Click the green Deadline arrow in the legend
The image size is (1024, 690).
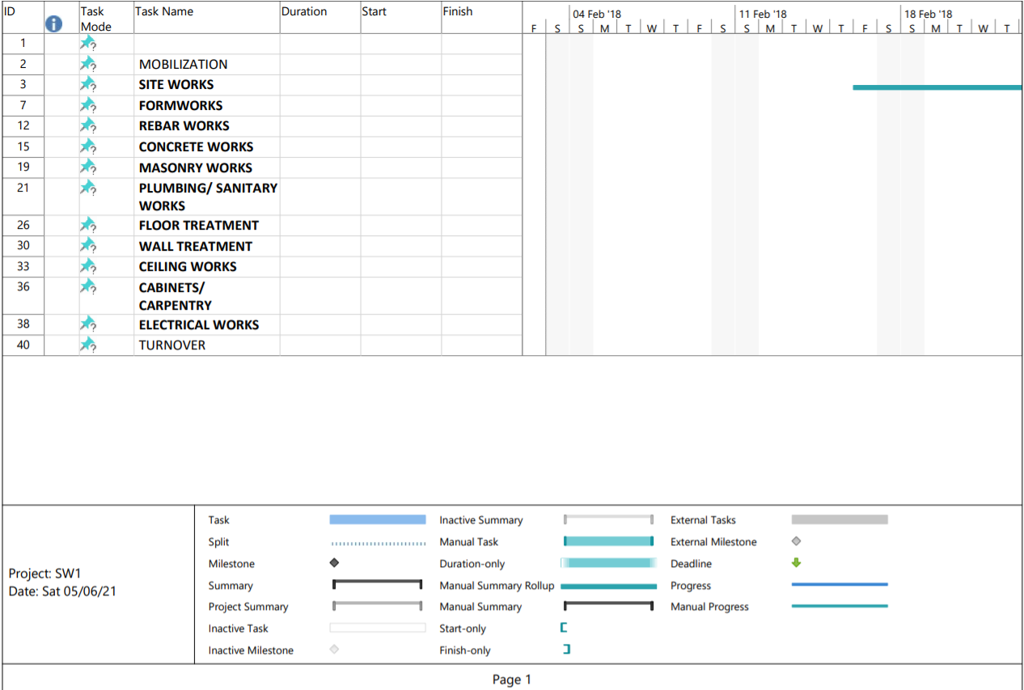pyautogui.click(x=795, y=563)
